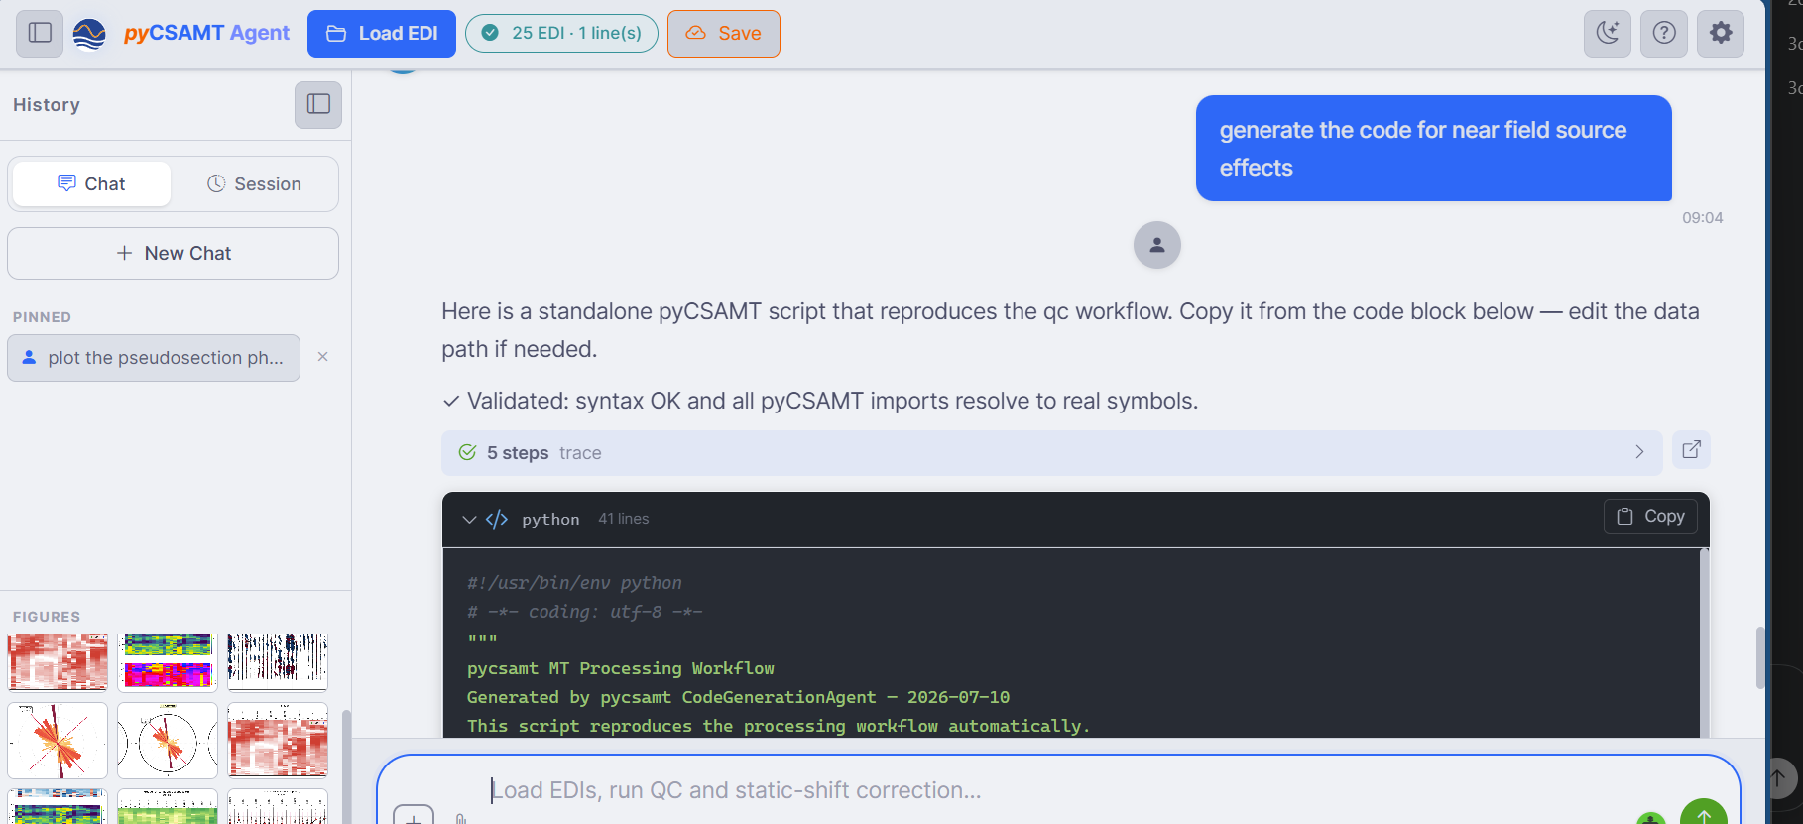Open the red heatmap thumbnail in second row
Image resolution: width=1803 pixels, height=824 pixels.
point(278,741)
